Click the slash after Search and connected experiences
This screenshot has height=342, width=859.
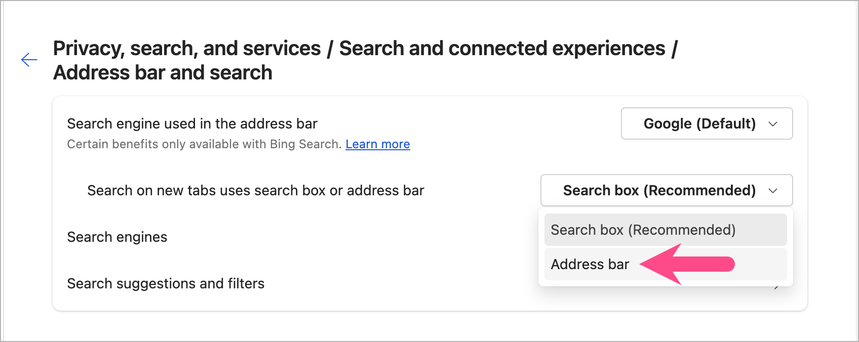(674, 49)
